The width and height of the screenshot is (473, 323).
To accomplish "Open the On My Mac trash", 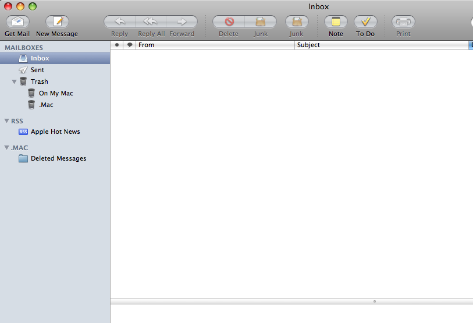I will 55,93.
